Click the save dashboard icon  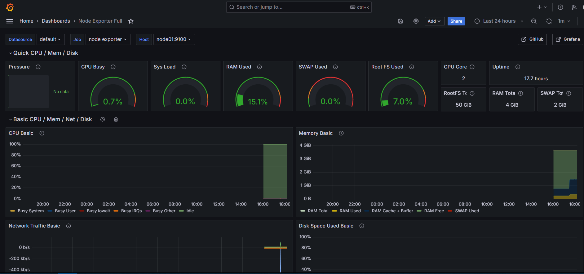tap(400, 21)
